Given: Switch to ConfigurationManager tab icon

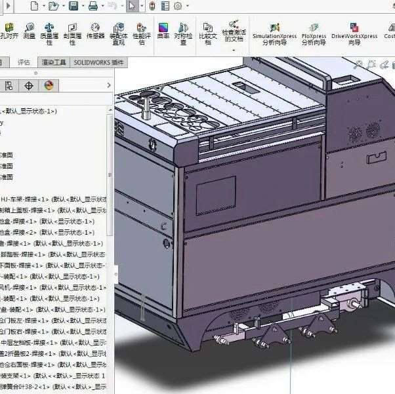Looking at the screenshot, I should coord(9,86).
